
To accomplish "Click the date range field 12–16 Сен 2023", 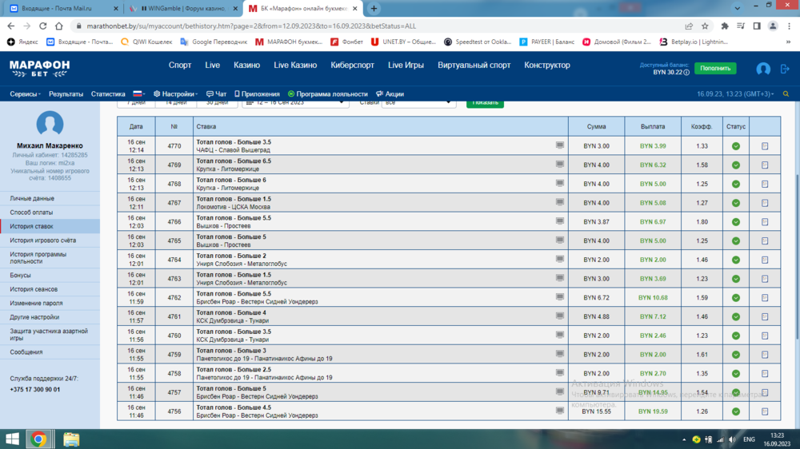I will [x=295, y=103].
